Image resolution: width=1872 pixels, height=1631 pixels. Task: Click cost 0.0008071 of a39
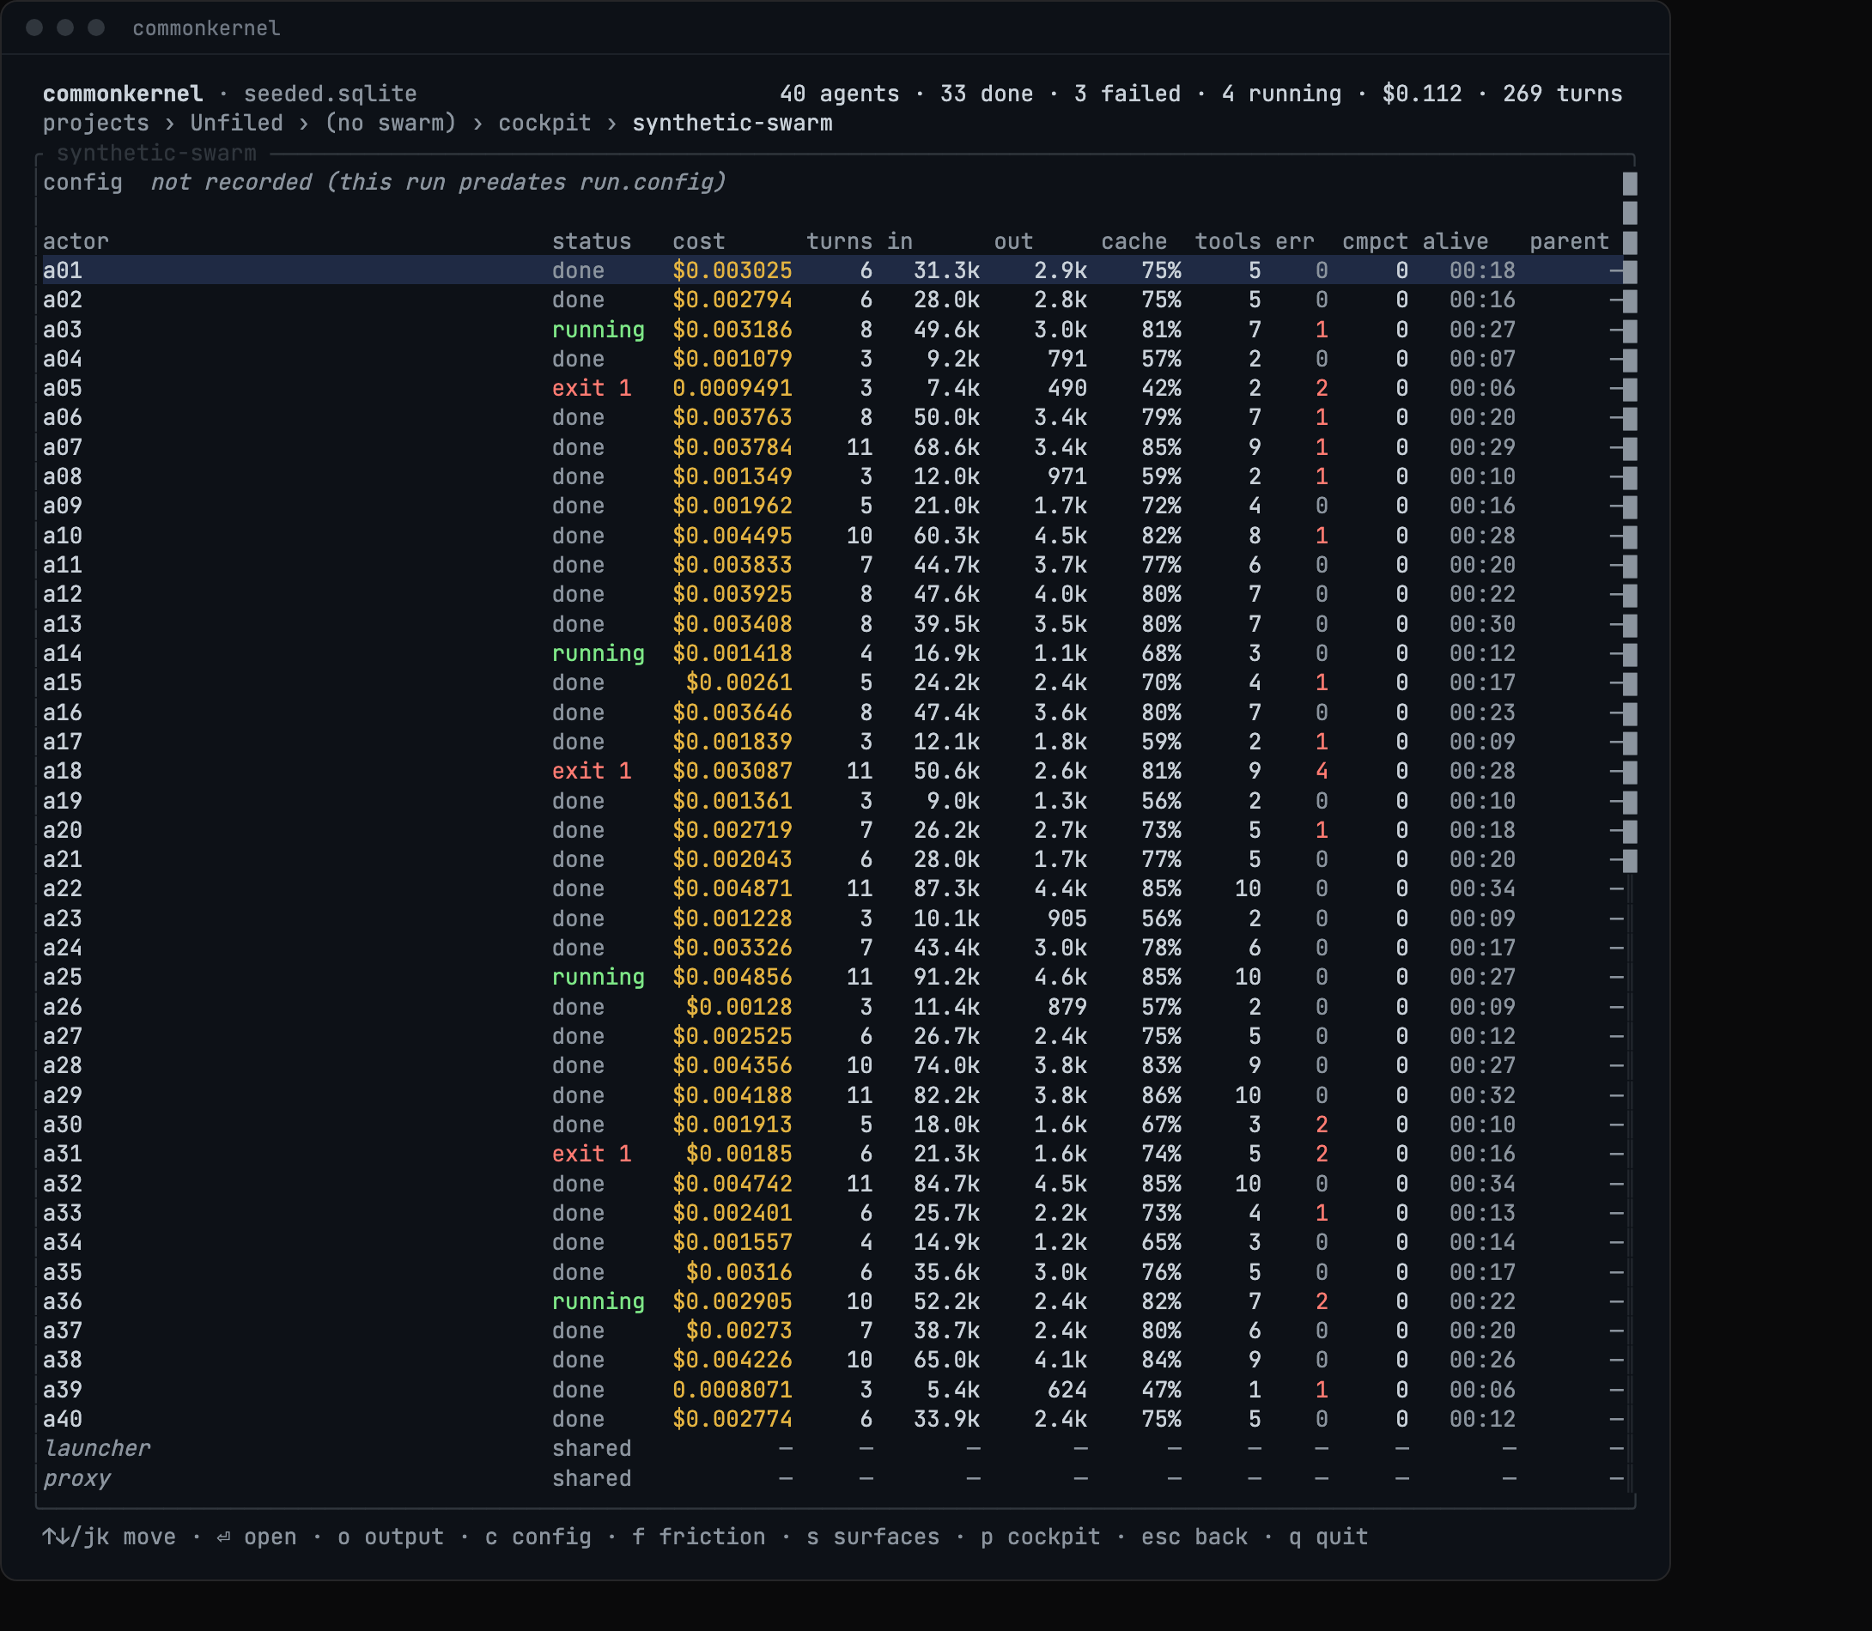click(x=732, y=1390)
